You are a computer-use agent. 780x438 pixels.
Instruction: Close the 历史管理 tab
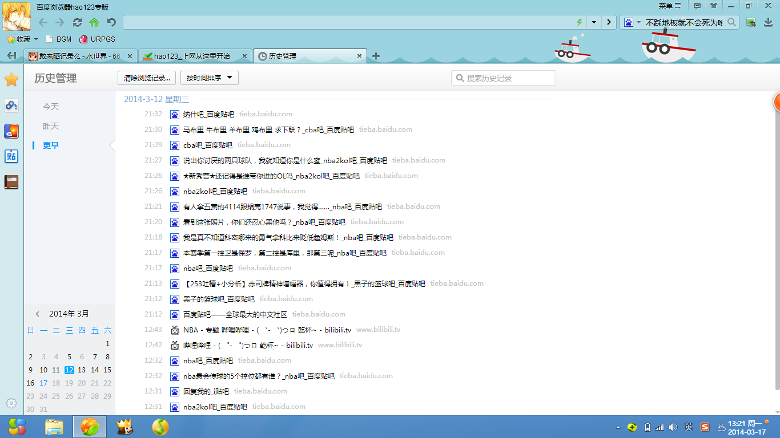click(x=359, y=56)
